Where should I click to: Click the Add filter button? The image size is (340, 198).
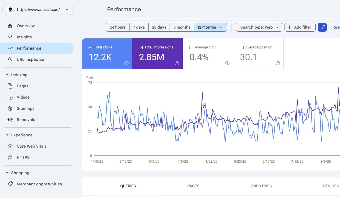(300, 27)
